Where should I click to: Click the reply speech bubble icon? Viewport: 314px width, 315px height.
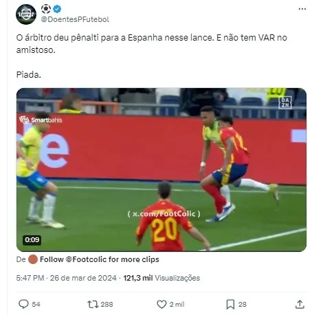(x=23, y=304)
